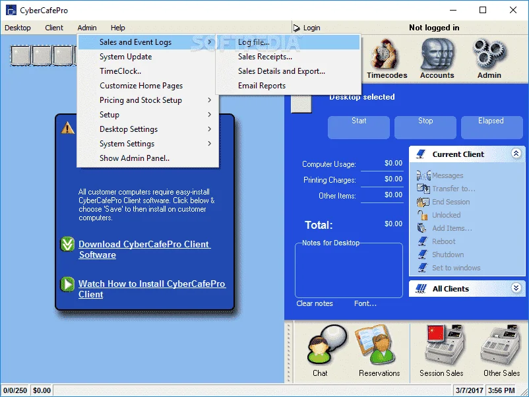Click the Login arrow icon
Screen dimensions: 529x397
[296, 28]
